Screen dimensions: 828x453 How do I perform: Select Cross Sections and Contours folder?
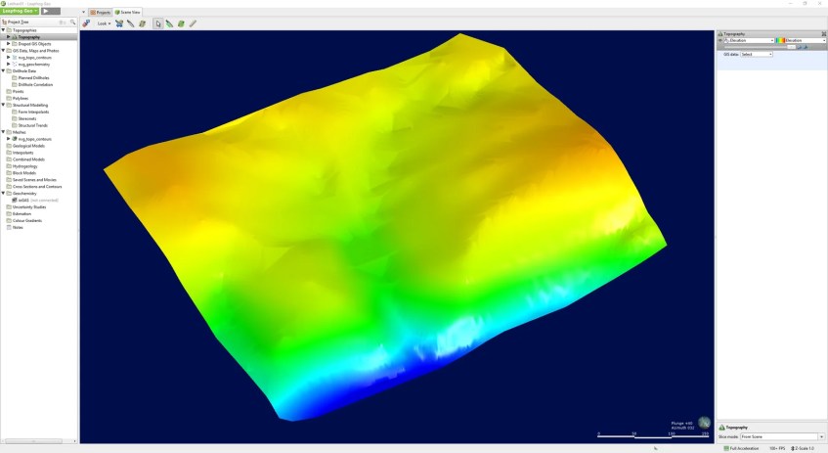(x=37, y=187)
